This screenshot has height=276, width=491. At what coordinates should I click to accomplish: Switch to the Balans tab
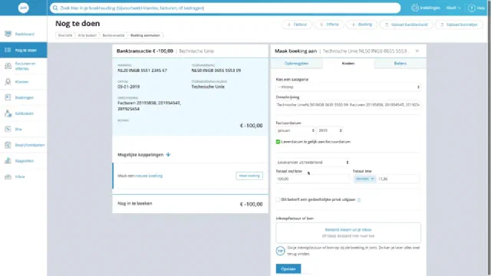pyautogui.click(x=400, y=63)
